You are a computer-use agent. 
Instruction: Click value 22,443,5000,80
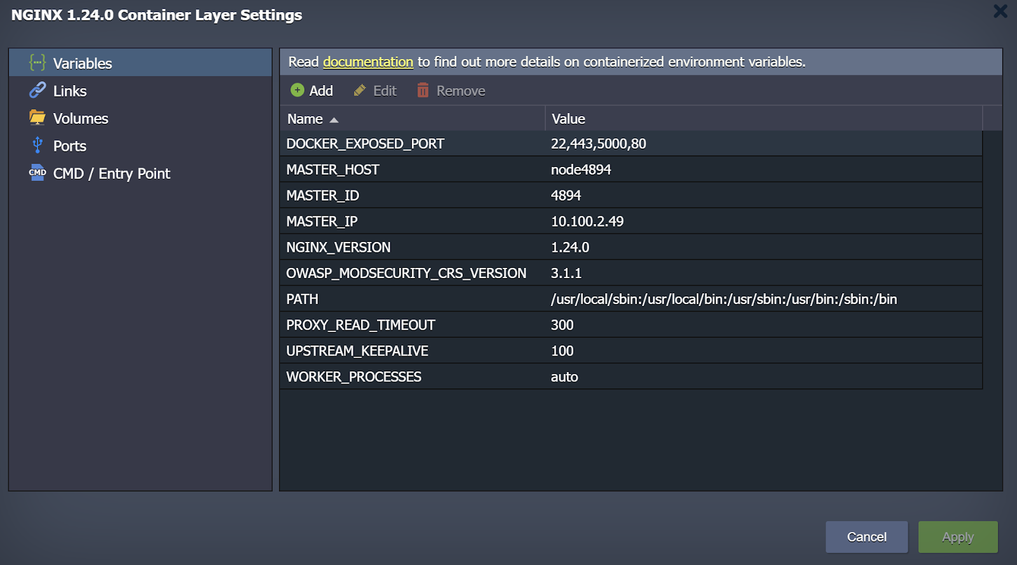point(598,143)
